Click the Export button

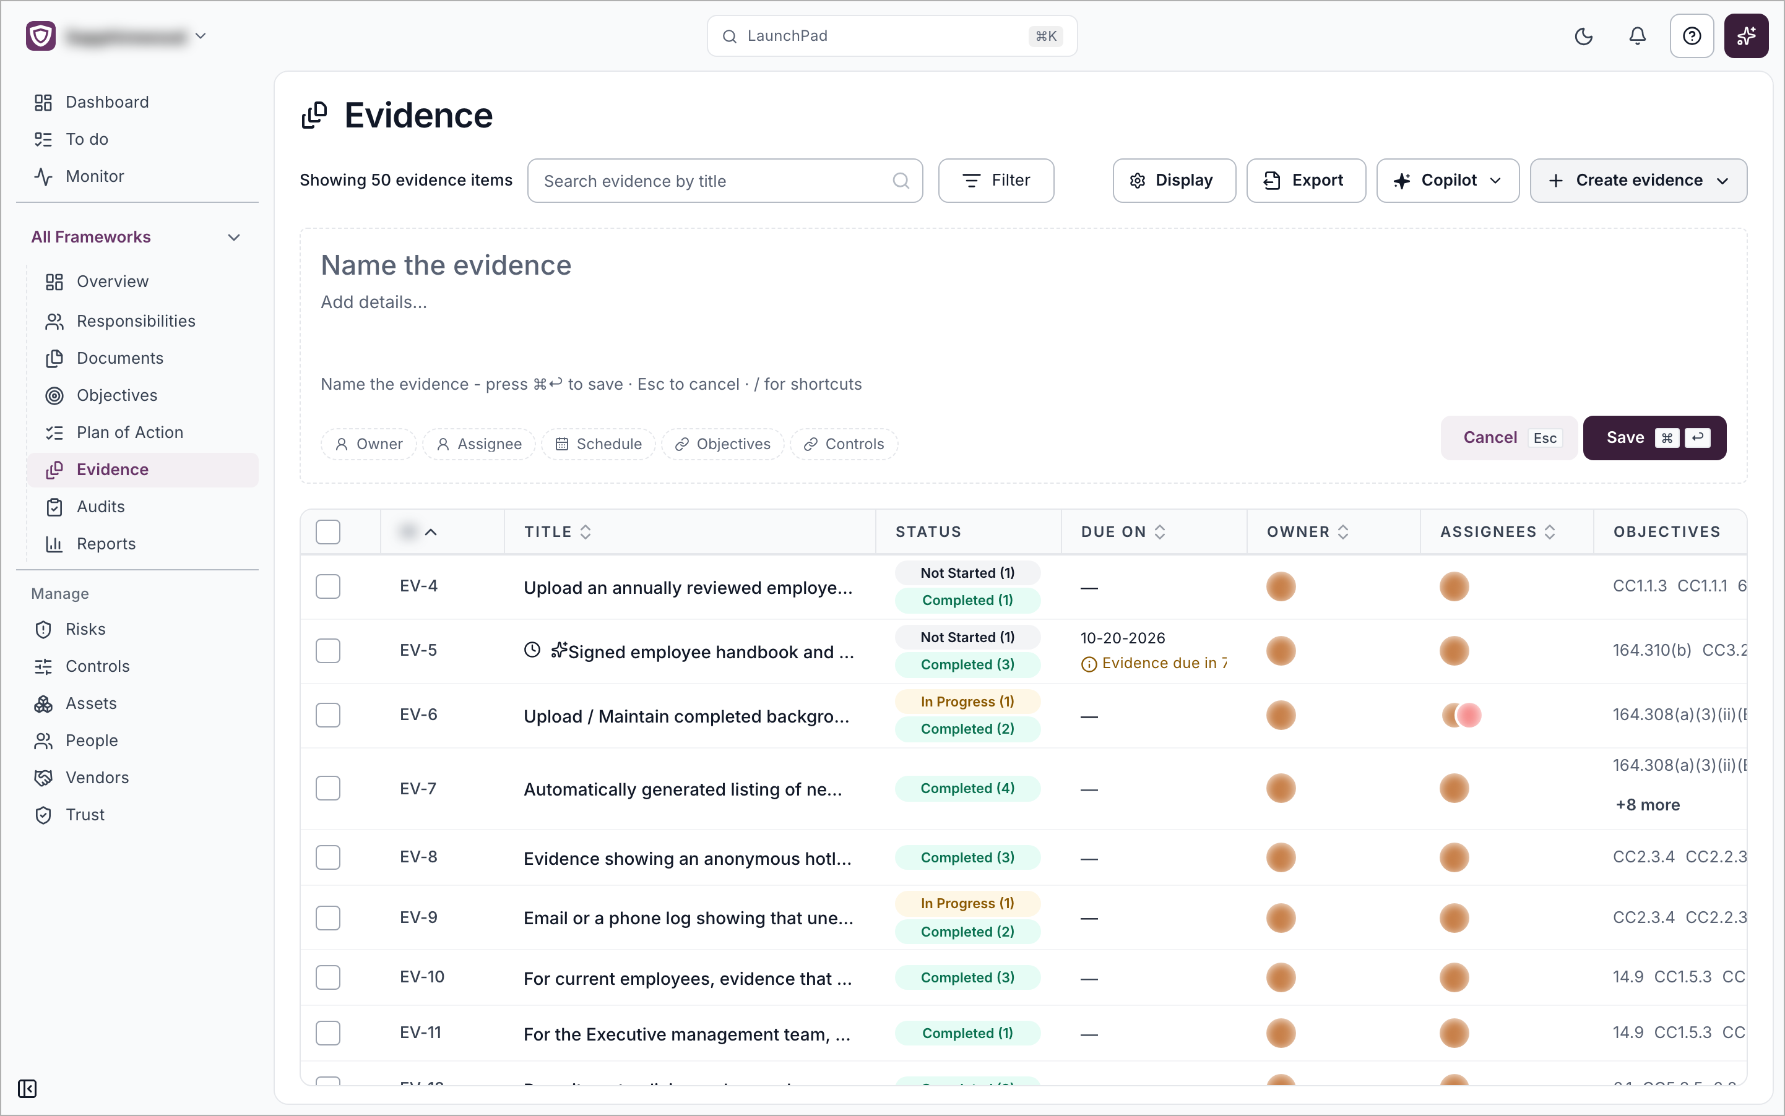click(1306, 181)
